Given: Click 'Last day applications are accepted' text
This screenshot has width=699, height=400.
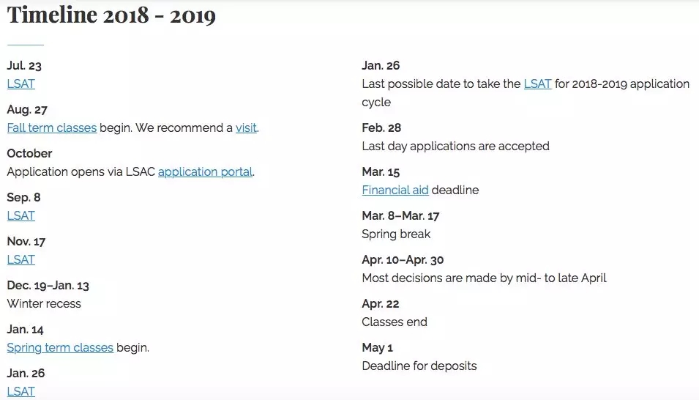Looking at the screenshot, I should click(x=455, y=146).
